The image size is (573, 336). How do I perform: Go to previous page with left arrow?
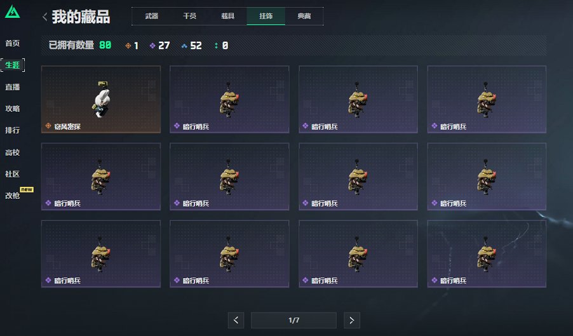(236, 320)
